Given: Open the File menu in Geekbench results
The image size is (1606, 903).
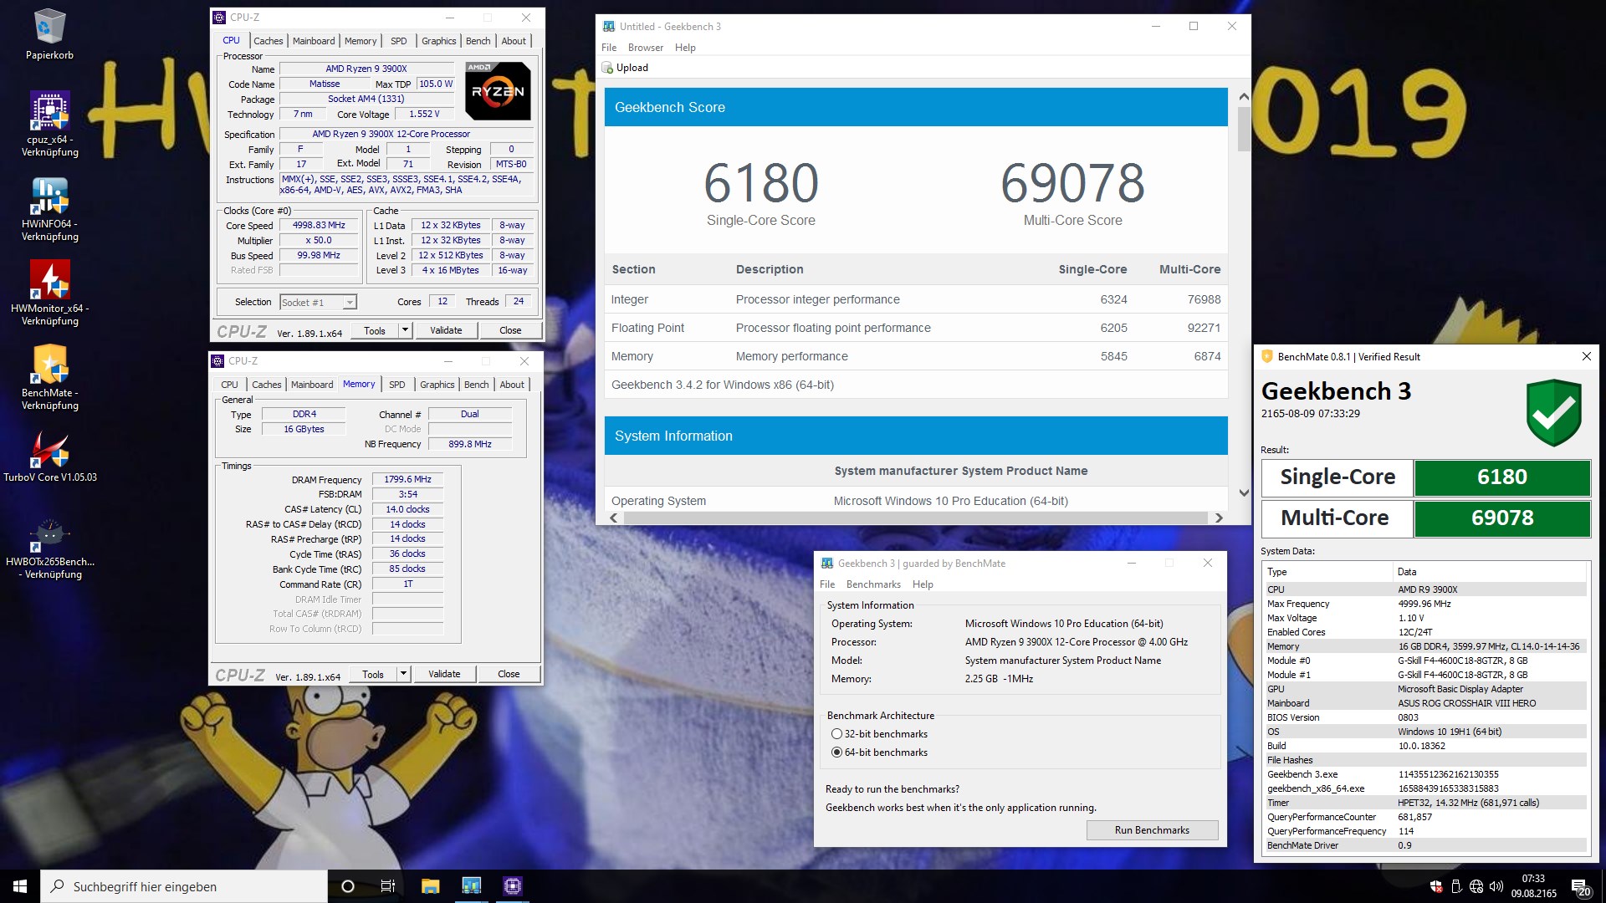Looking at the screenshot, I should [609, 48].
